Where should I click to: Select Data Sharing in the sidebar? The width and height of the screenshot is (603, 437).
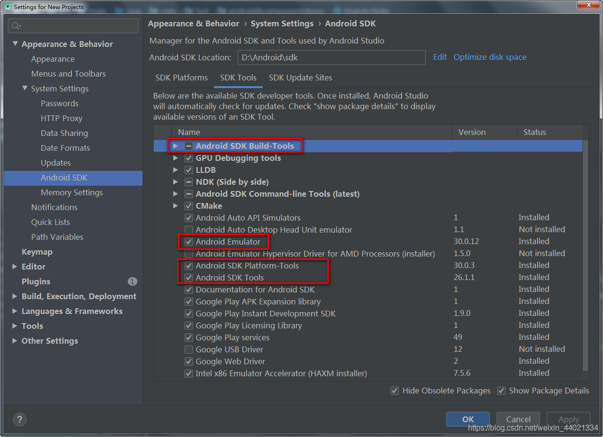(x=64, y=133)
